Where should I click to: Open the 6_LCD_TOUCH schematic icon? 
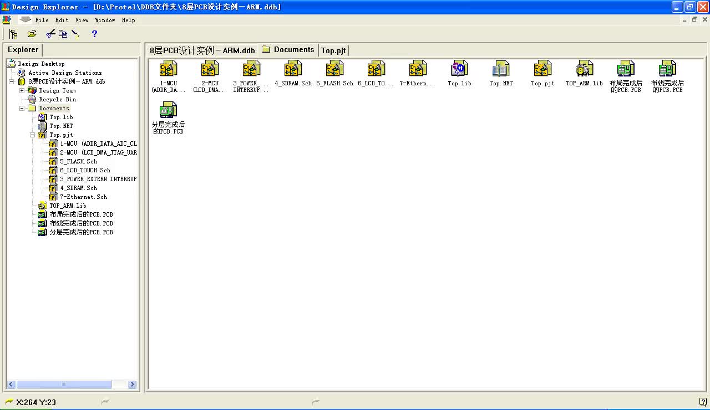click(376, 69)
